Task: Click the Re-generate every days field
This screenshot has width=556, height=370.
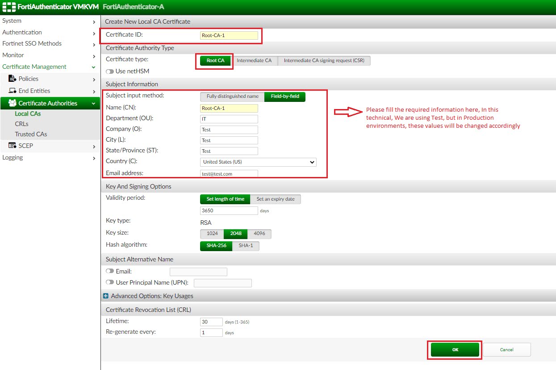Action: (x=211, y=332)
